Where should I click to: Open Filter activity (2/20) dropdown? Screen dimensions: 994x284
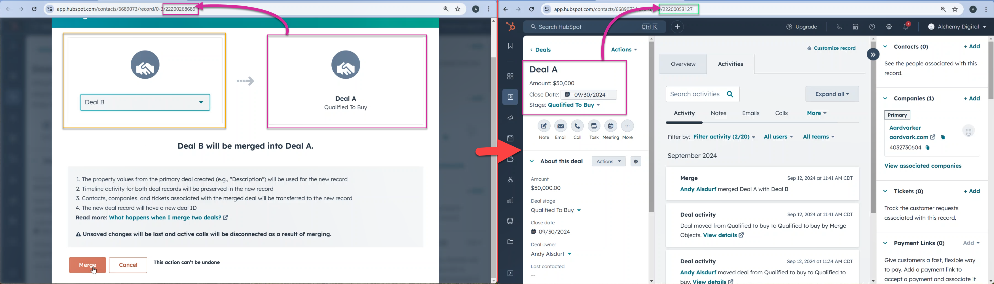(x=724, y=137)
